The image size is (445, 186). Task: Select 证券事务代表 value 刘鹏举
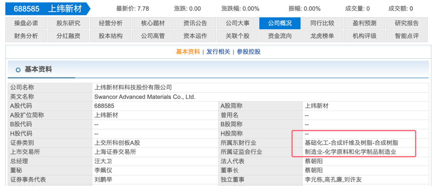pos(103,179)
